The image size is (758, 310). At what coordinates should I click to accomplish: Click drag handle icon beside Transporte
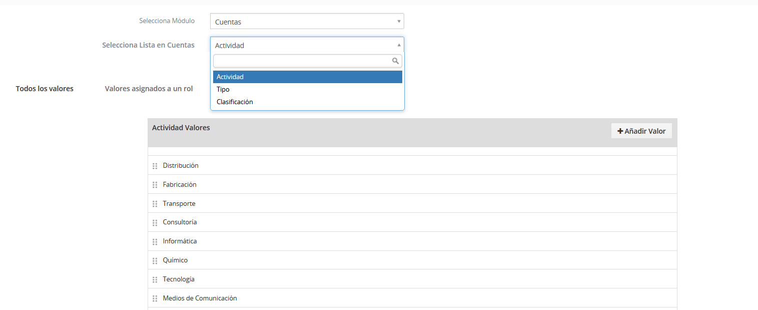click(x=155, y=204)
